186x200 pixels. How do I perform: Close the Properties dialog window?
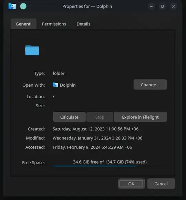[x=174, y=6]
